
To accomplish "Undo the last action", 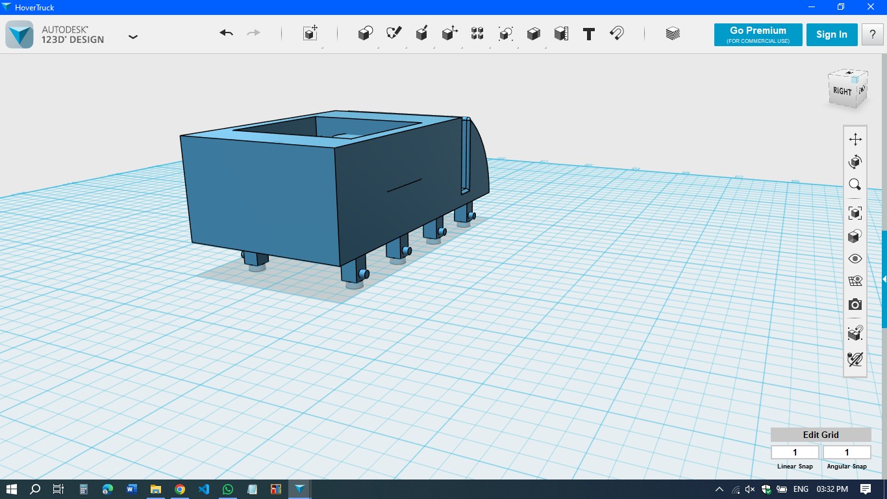I will 226,33.
